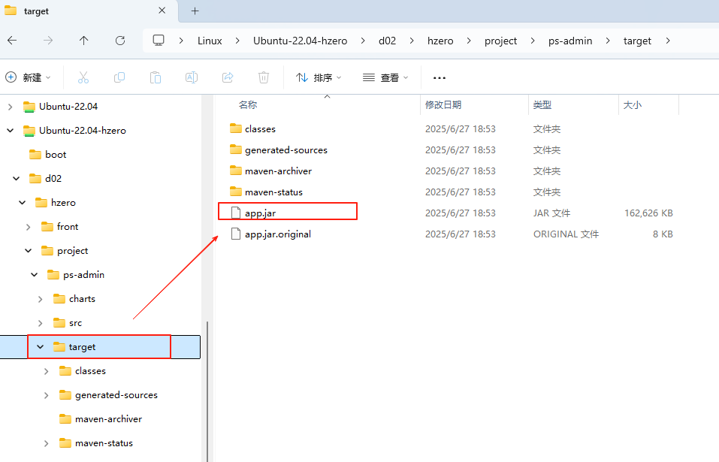Collapse the ps-admin tree node
Screen dimensions: 719x462
pos(35,275)
